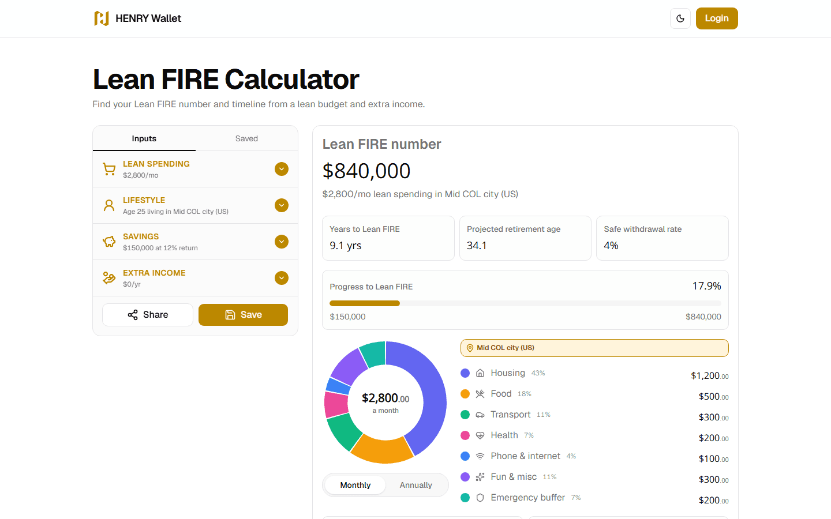Viewport: 831px width, 519px height.
Task: Click the Login button
Action: click(717, 18)
